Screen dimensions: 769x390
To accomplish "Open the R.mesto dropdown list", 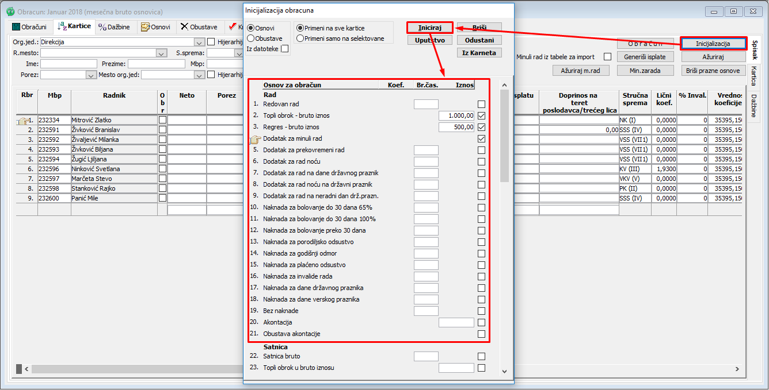I will [x=161, y=53].
